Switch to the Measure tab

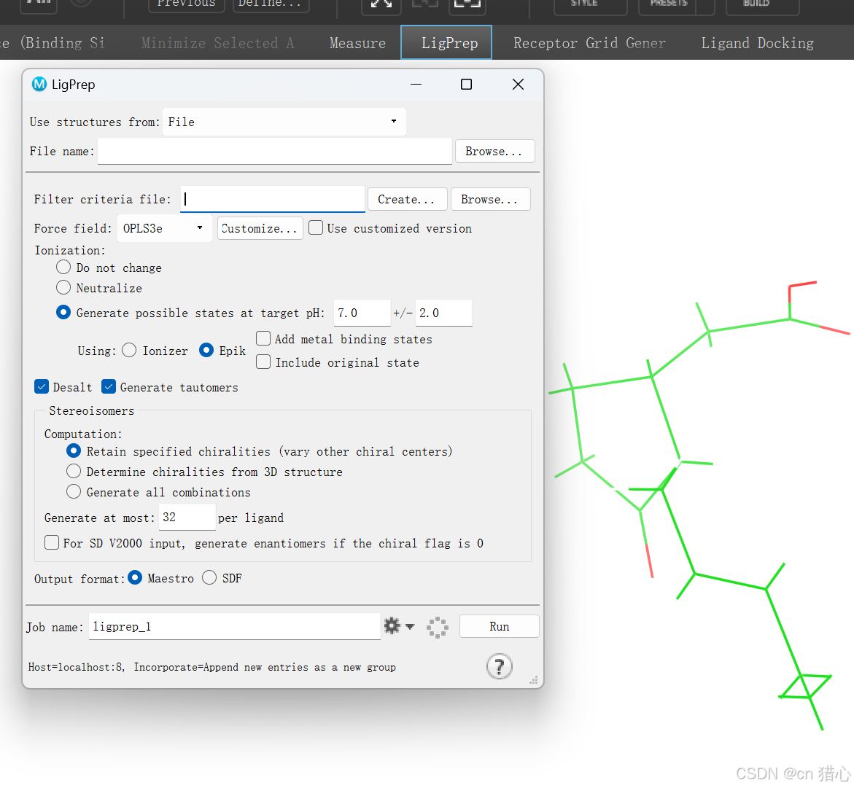click(357, 43)
